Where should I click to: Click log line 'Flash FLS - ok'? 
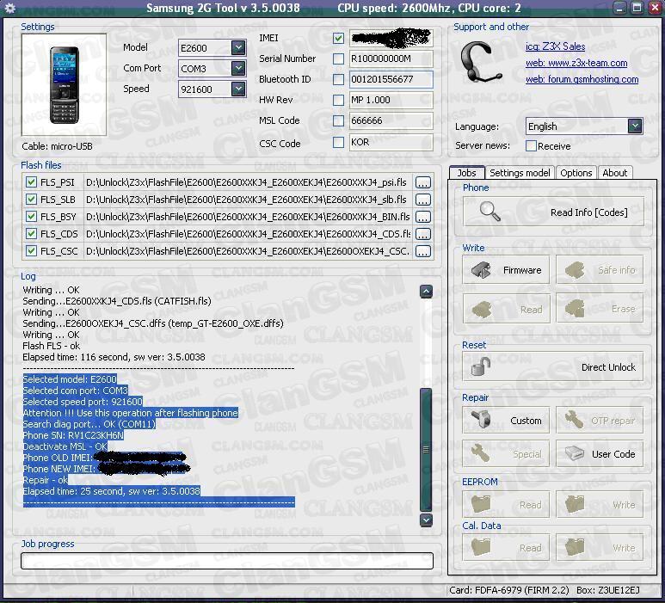tap(52, 346)
